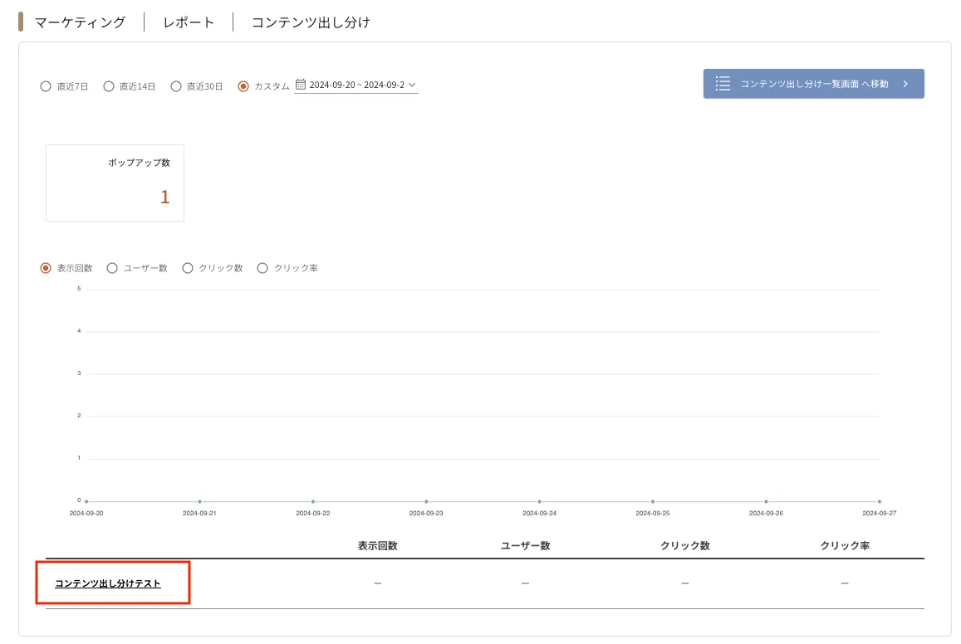Click the ユーザー数 table column header
This screenshot has width=961, height=644.
coord(525,545)
